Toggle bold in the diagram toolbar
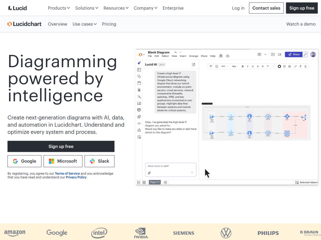The width and height of the screenshot is (321, 240). 243,66
